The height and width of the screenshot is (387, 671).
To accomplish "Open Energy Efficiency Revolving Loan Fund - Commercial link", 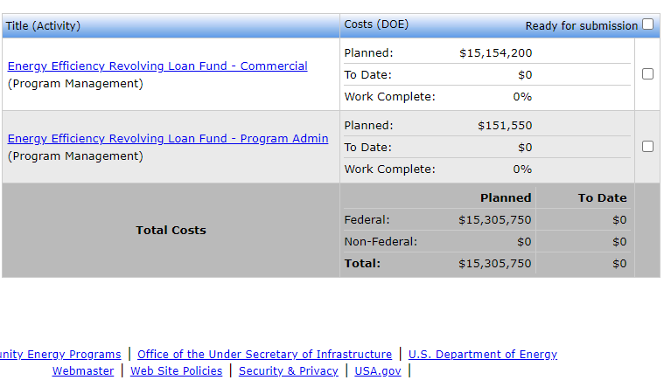I will tap(157, 66).
